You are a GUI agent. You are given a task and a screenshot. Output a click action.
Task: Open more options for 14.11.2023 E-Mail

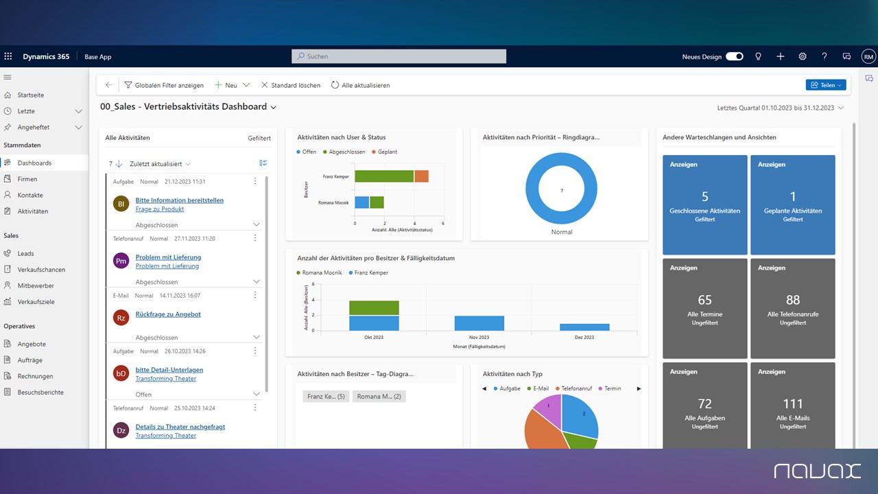pyautogui.click(x=255, y=295)
